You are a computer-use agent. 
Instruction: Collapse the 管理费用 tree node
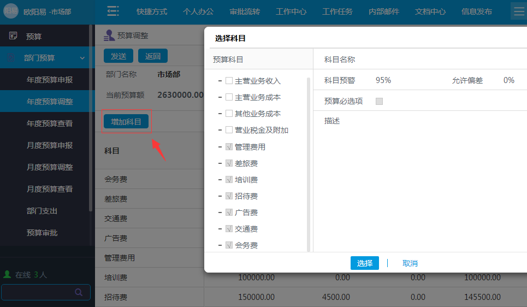pyautogui.click(x=220, y=147)
